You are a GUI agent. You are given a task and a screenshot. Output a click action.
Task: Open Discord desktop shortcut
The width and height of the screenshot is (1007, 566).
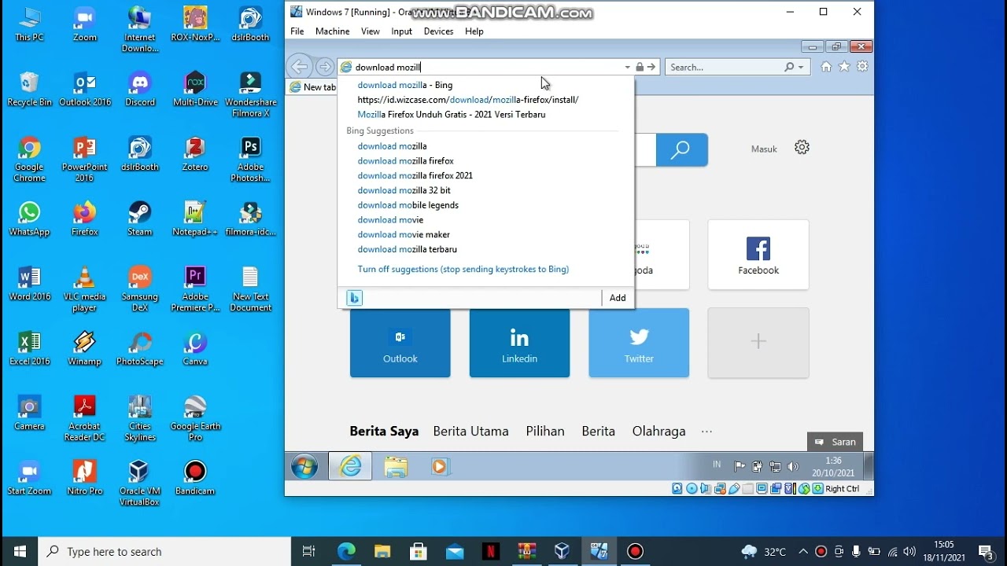click(x=140, y=90)
